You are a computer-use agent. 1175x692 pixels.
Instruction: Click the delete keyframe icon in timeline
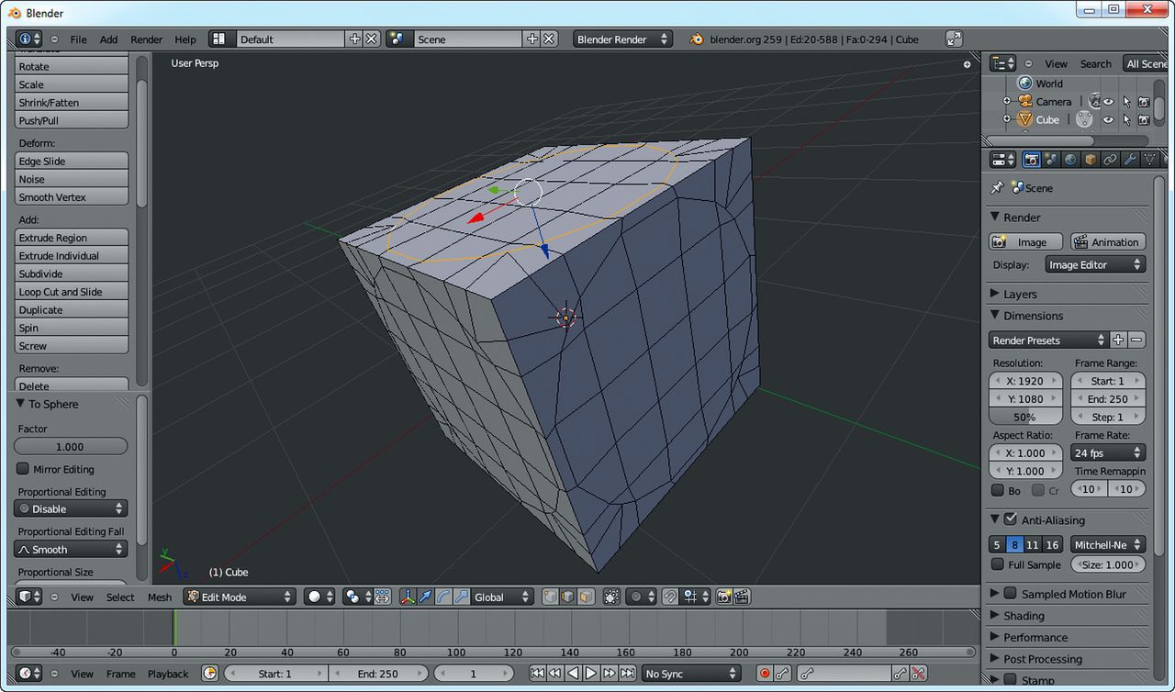click(918, 674)
